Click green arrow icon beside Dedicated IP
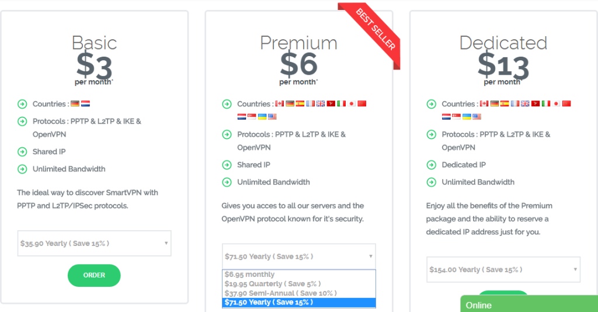 [432, 165]
